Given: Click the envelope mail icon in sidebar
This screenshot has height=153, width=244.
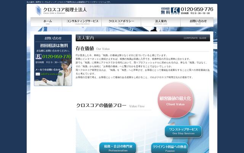Looking at the screenshot, I should (38, 74).
